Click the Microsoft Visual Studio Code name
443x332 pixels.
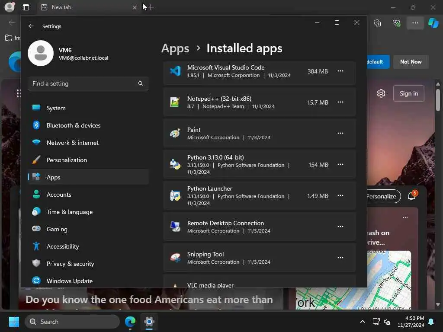pos(226,67)
